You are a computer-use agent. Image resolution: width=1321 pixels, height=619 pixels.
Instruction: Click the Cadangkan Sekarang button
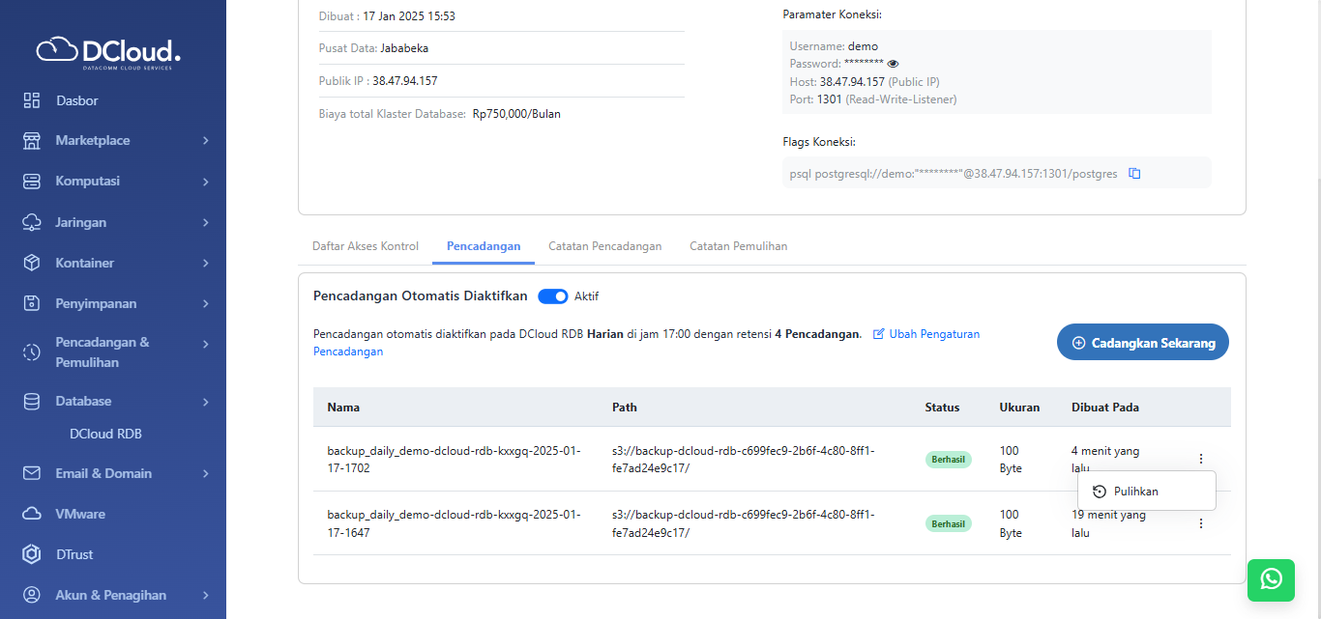point(1142,343)
